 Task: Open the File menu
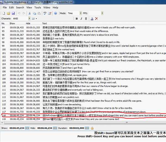tap(5, 8)
